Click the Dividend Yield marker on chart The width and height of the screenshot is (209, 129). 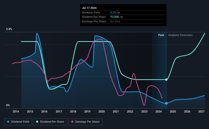[x=166, y=103]
